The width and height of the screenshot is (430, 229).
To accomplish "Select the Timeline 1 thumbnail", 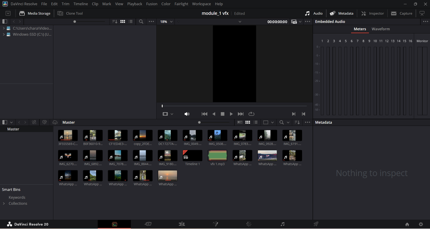I will coord(192,155).
